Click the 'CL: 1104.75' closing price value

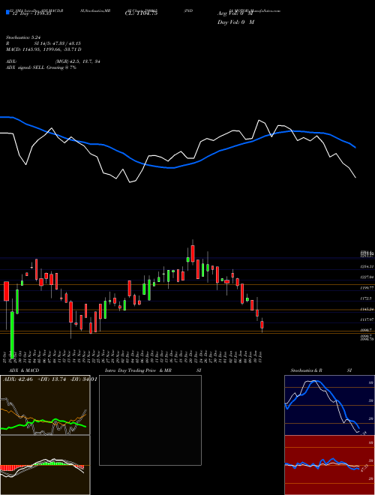(141, 13)
